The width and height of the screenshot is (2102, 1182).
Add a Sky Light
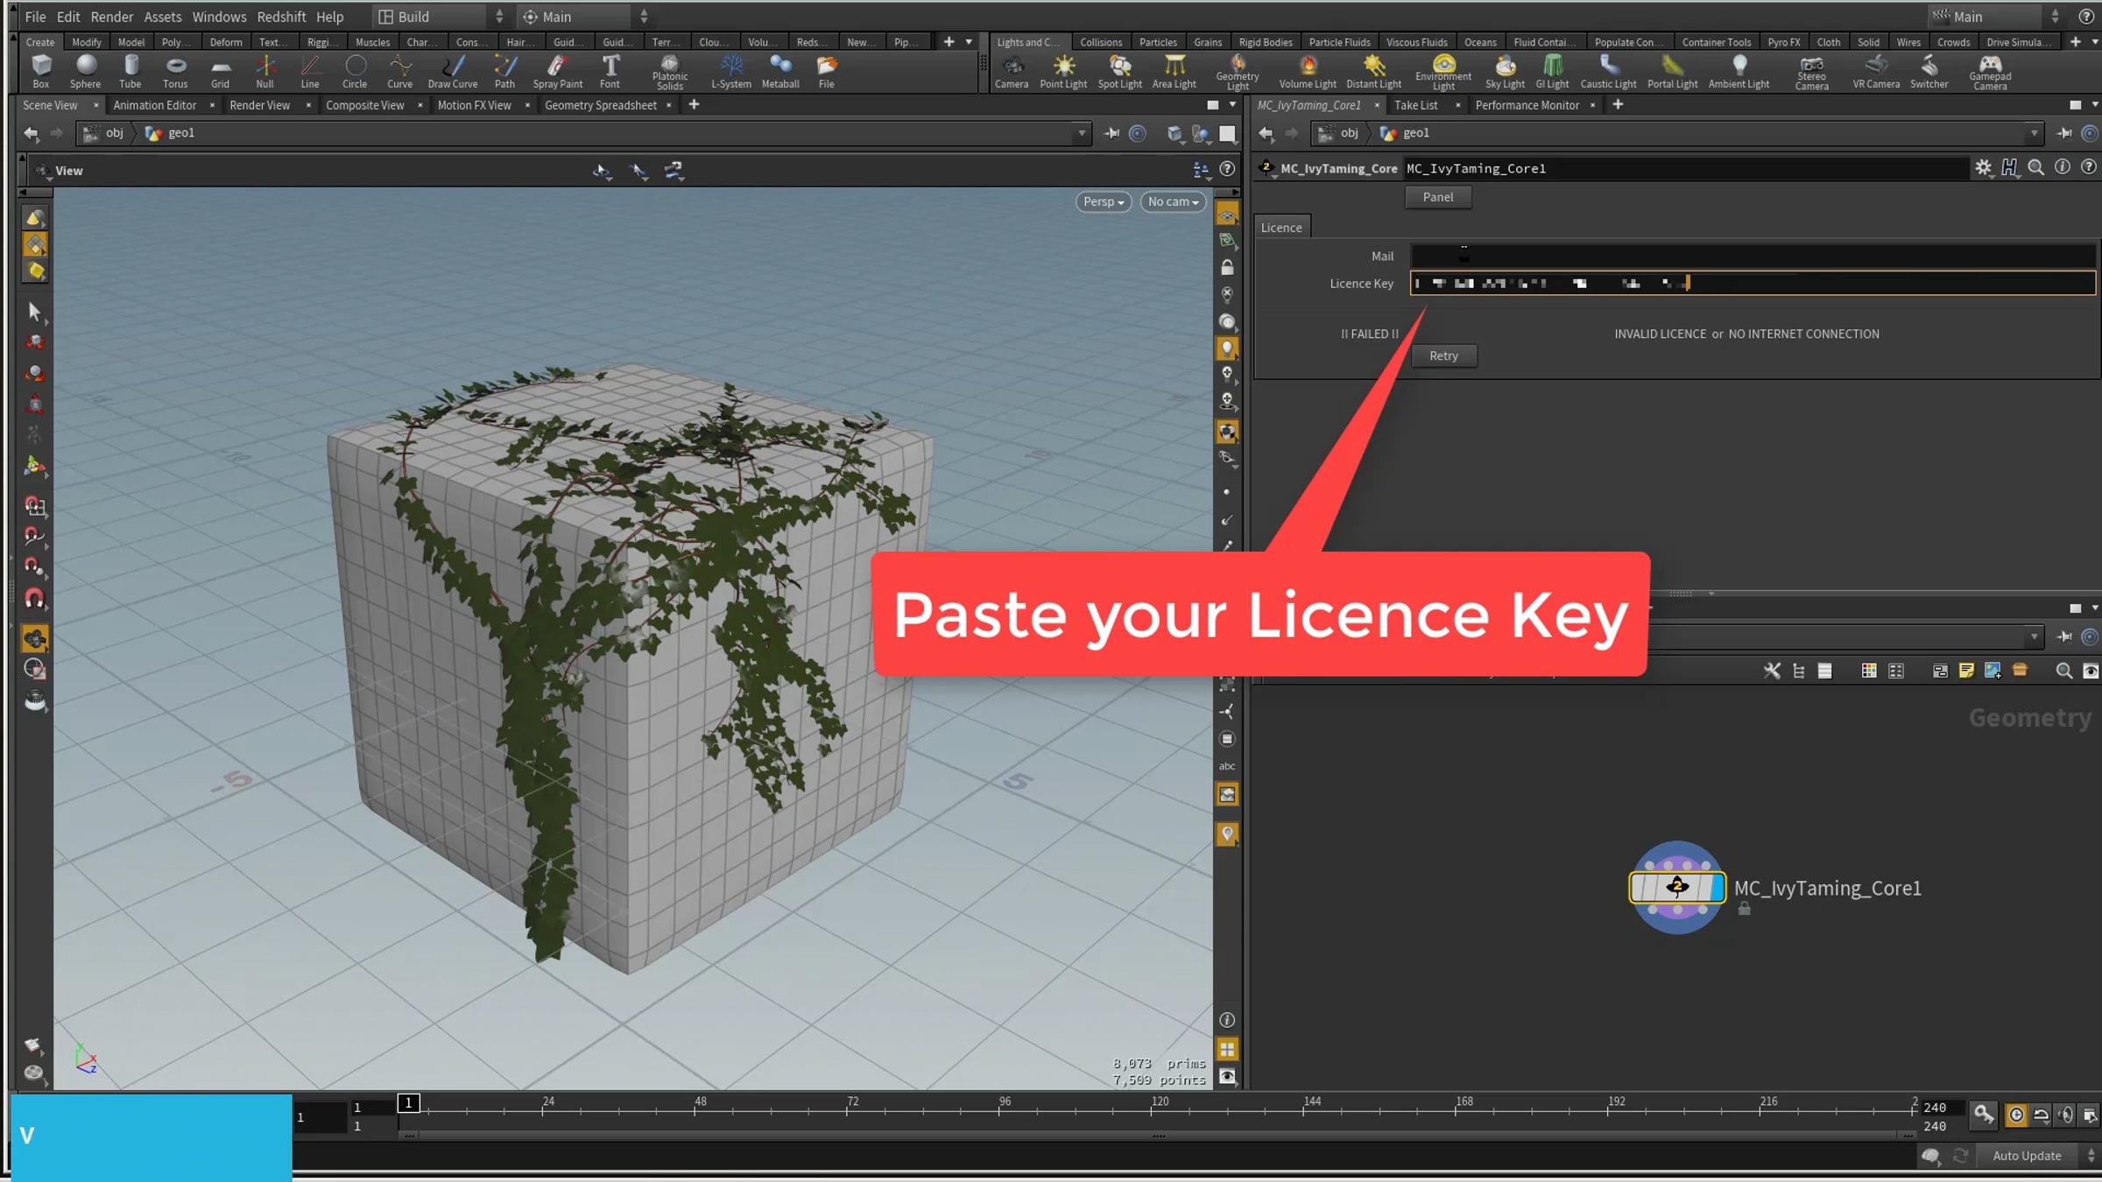click(x=1505, y=71)
